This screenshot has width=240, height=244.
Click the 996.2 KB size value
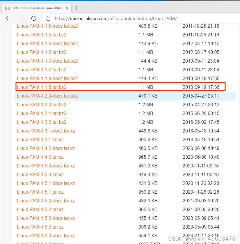[148, 227]
